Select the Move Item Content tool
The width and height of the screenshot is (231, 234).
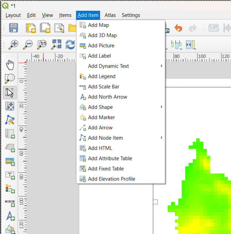10,106
